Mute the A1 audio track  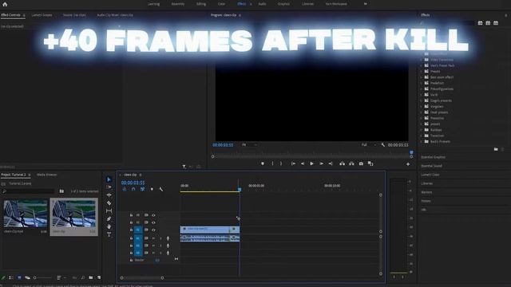tap(153, 238)
